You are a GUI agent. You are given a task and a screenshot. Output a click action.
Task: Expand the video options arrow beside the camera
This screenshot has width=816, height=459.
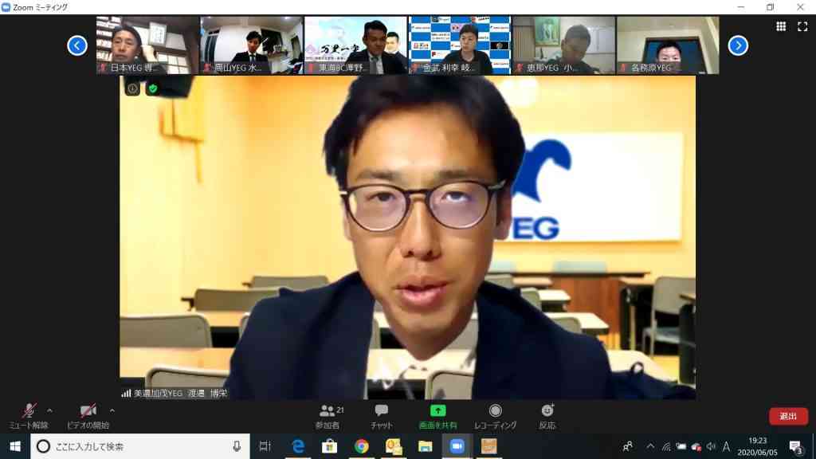(x=112, y=410)
